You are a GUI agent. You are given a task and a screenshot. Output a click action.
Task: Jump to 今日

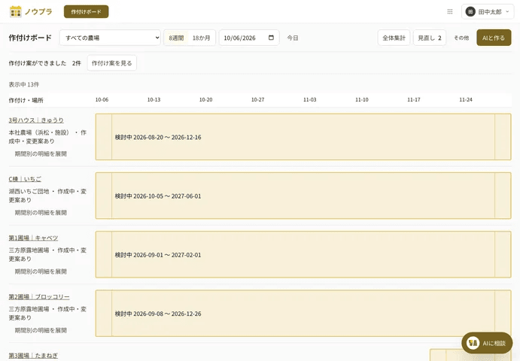coord(293,38)
